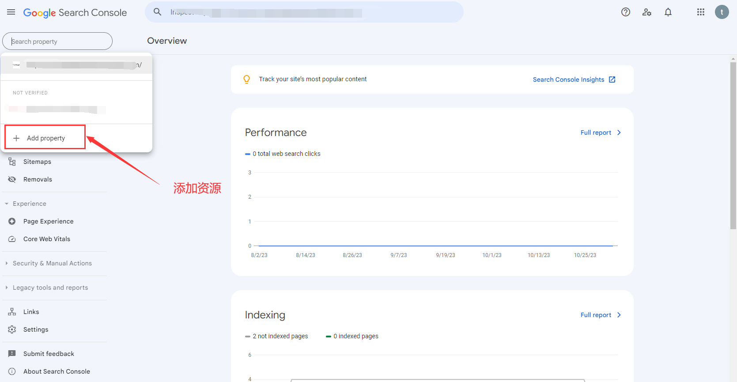Click the magnifier icon in the URL inspection bar
The width and height of the screenshot is (737, 382).
tap(158, 12)
